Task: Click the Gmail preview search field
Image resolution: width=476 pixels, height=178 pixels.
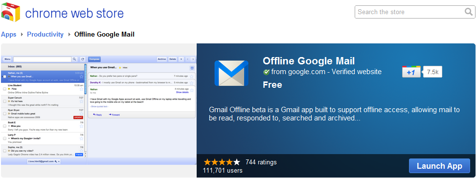Action: [x=42, y=59]
